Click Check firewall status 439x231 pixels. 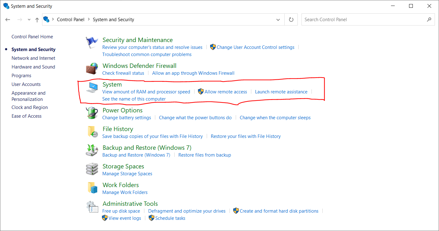coord(123,73)
